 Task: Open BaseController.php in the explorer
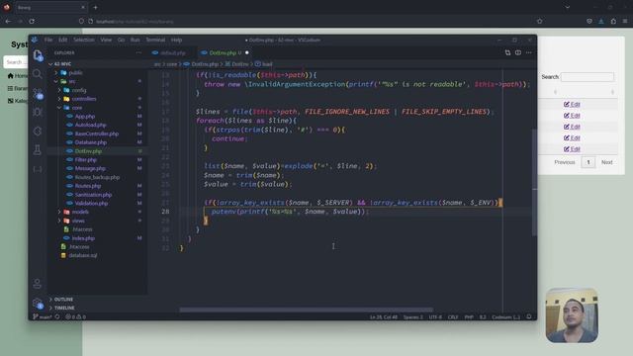97,133
